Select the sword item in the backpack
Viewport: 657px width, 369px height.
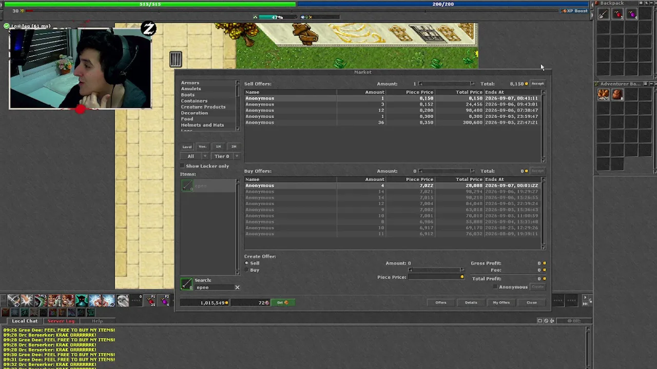point(603,14)
